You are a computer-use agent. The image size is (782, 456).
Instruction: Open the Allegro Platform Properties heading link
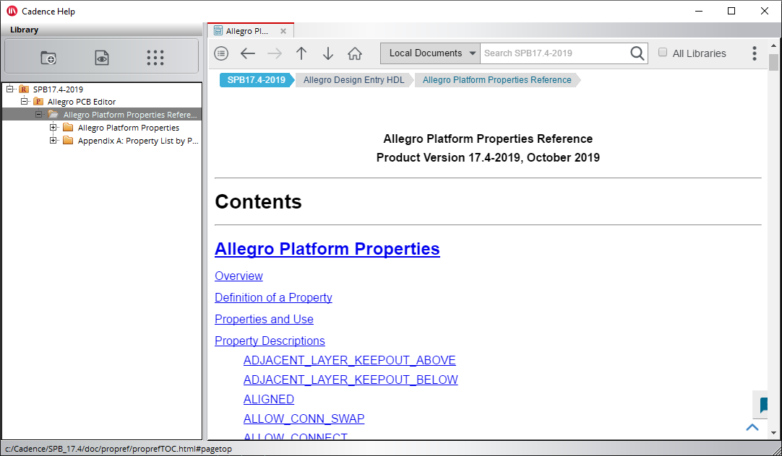(x=327, y=248)
